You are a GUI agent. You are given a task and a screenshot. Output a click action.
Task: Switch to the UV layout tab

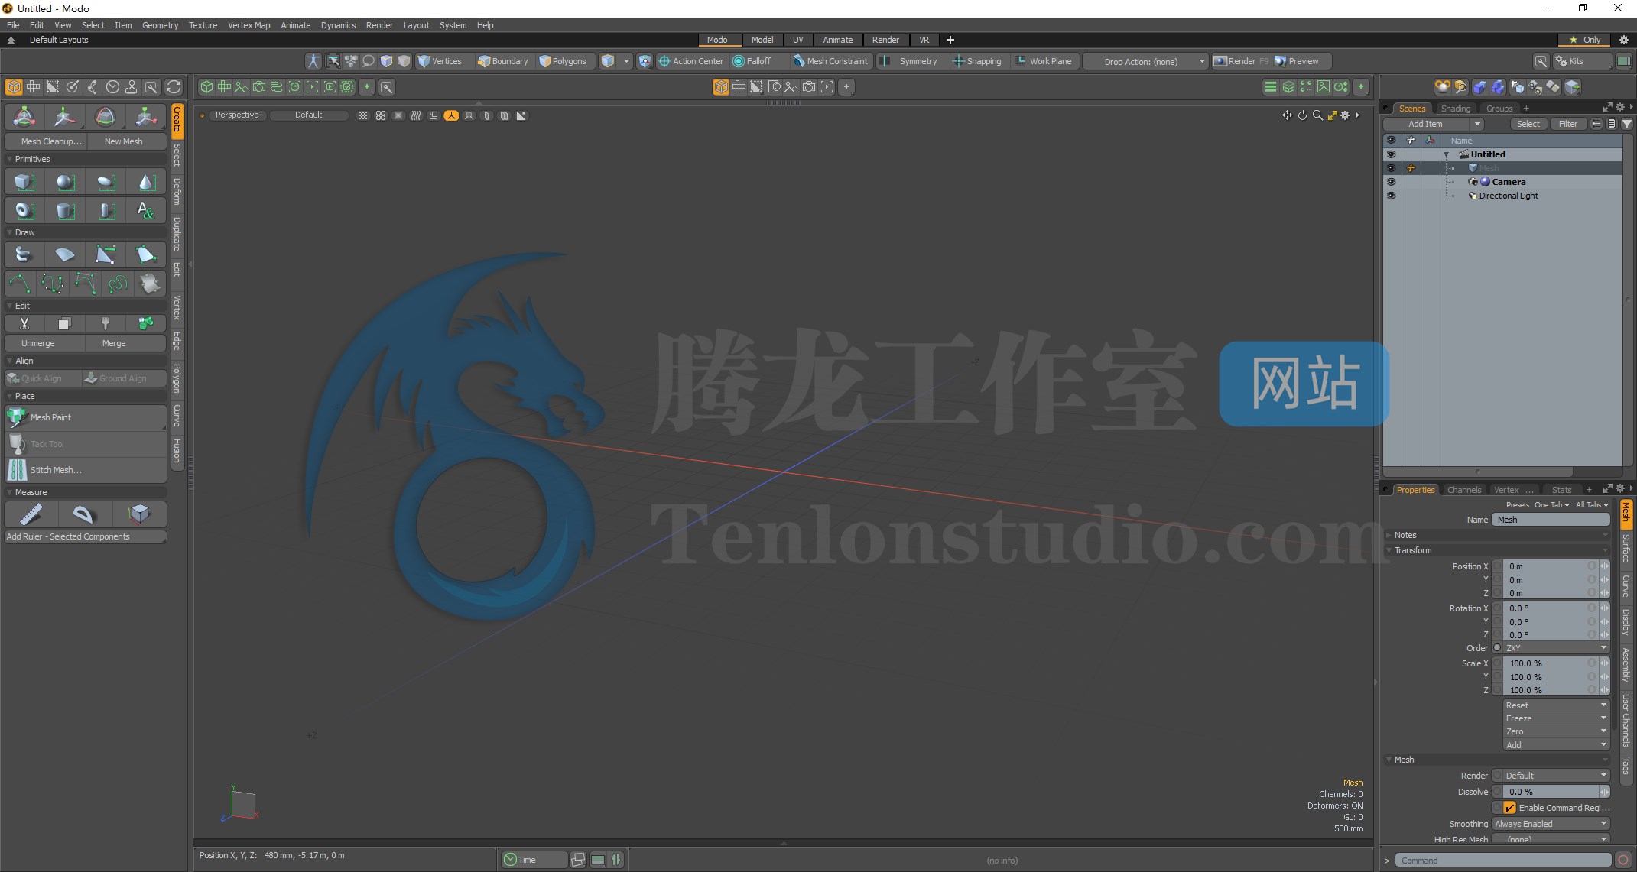click(x=797, y=40)
